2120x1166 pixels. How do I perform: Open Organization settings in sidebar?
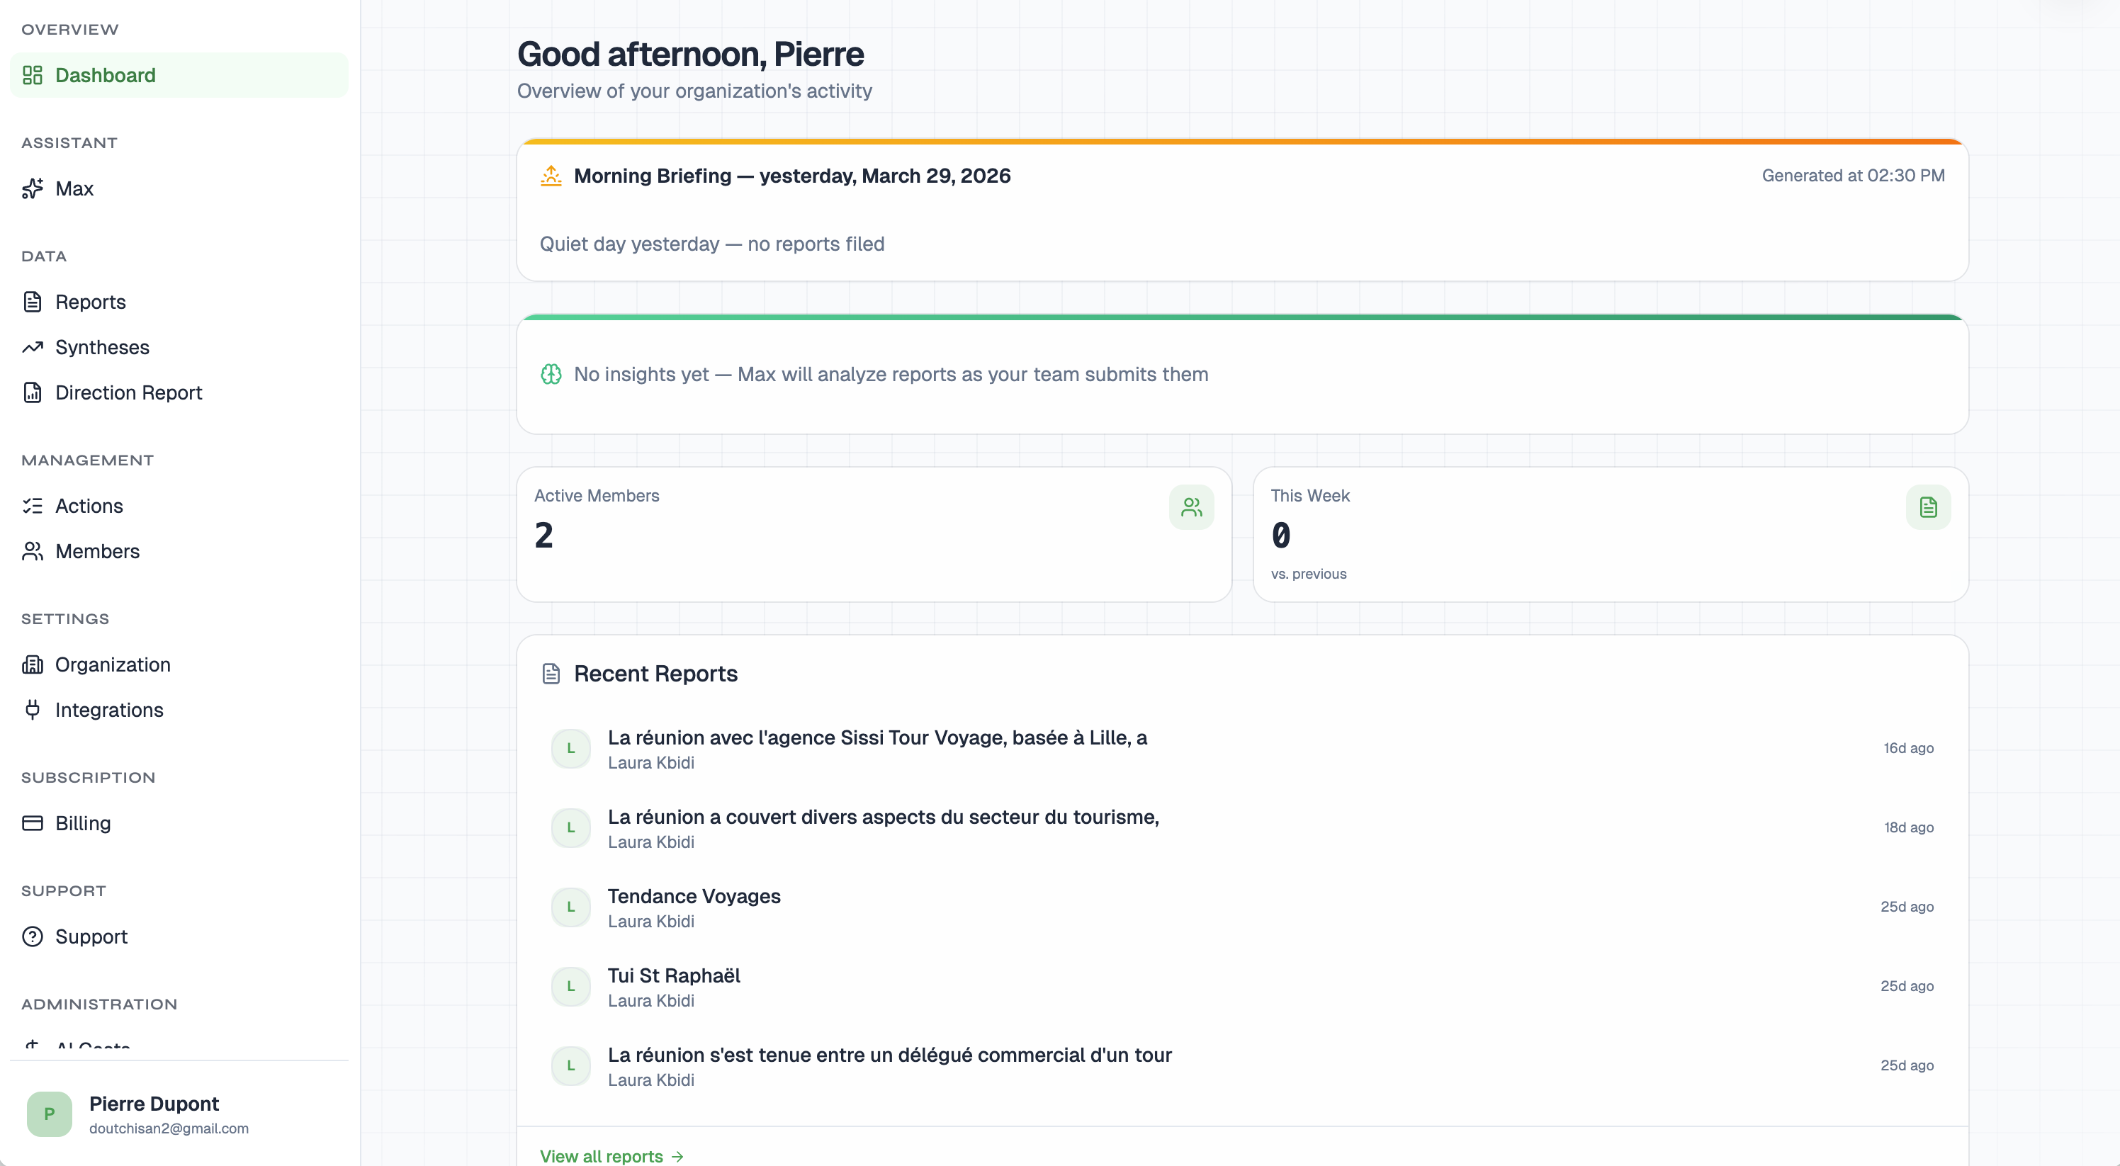coord(113,664)
